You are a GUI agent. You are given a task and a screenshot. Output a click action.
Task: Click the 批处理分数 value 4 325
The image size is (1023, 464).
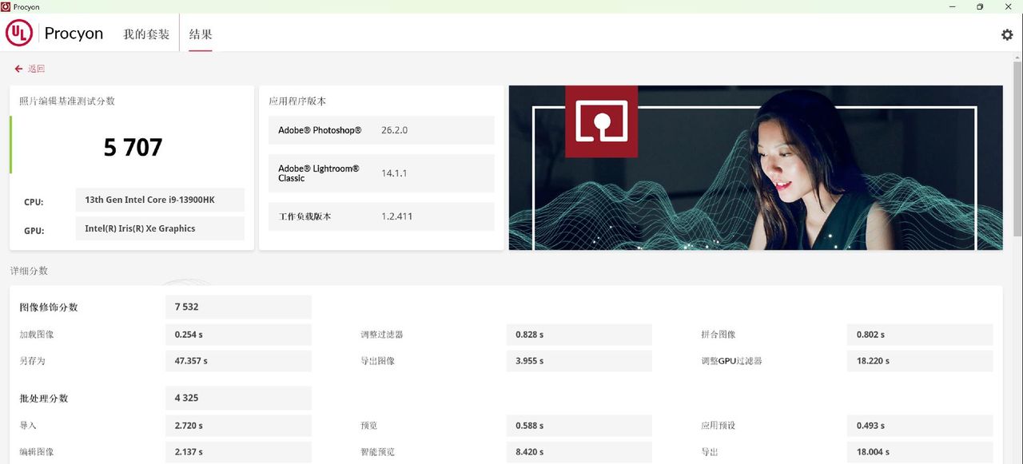pos(238,397)
